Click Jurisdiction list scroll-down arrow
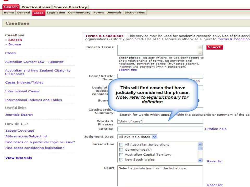This screenshot has height=187, width=250. [200, 160]
